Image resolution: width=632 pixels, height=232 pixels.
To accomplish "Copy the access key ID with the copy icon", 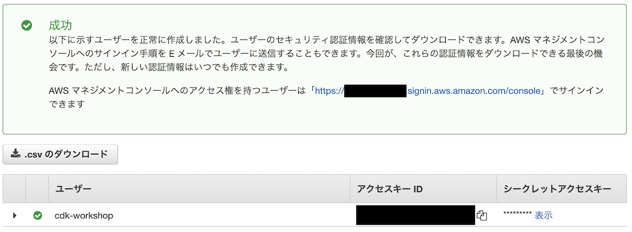I will click(482, 215).
